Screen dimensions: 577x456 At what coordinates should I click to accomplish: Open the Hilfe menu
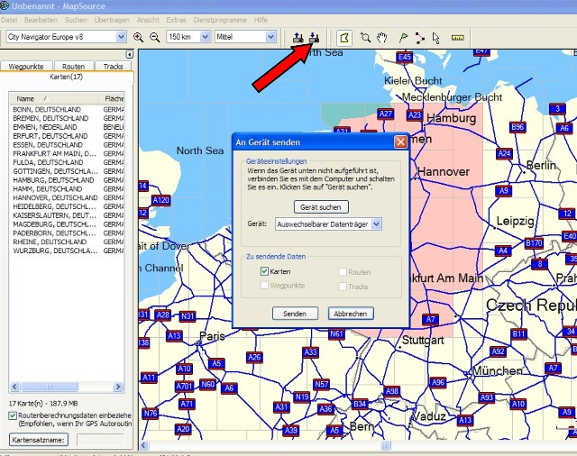coord(261,20)
